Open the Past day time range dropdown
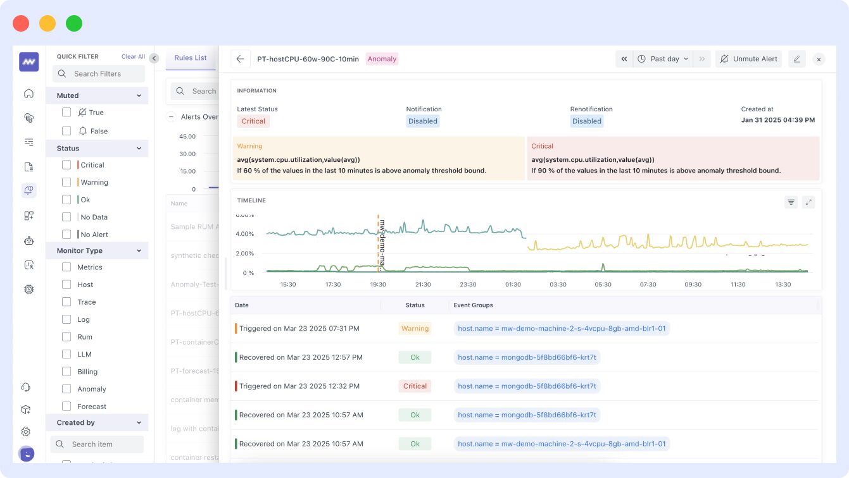The image size is (849, 478). tap(663, 58)
